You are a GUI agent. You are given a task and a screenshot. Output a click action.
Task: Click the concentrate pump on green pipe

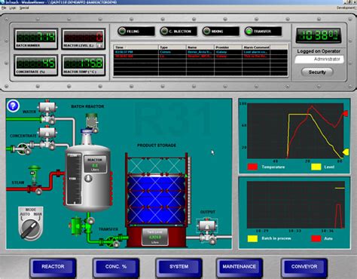click(23, 149)
